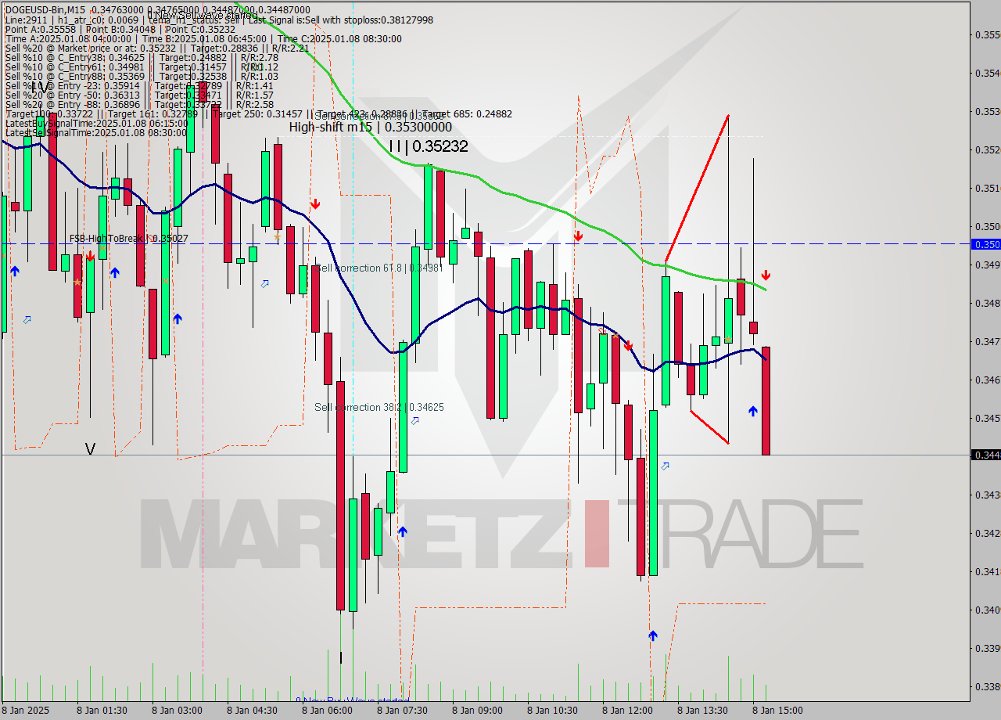Select 'Sell %20 @ Market price' line
This screenshot has width=1001, height=720.
coord(157,48)
